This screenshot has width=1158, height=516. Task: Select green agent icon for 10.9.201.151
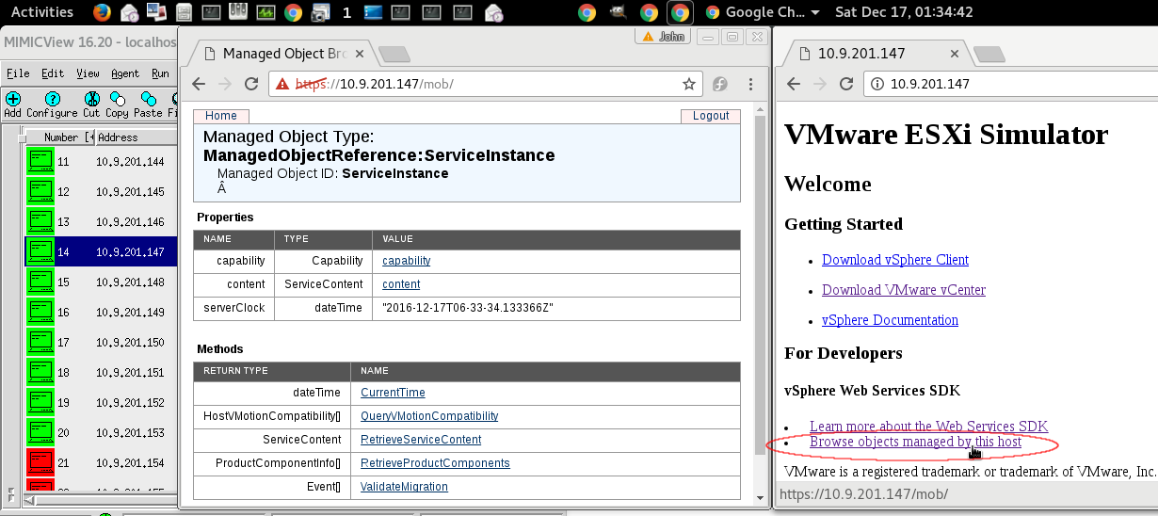coord(40,373)
